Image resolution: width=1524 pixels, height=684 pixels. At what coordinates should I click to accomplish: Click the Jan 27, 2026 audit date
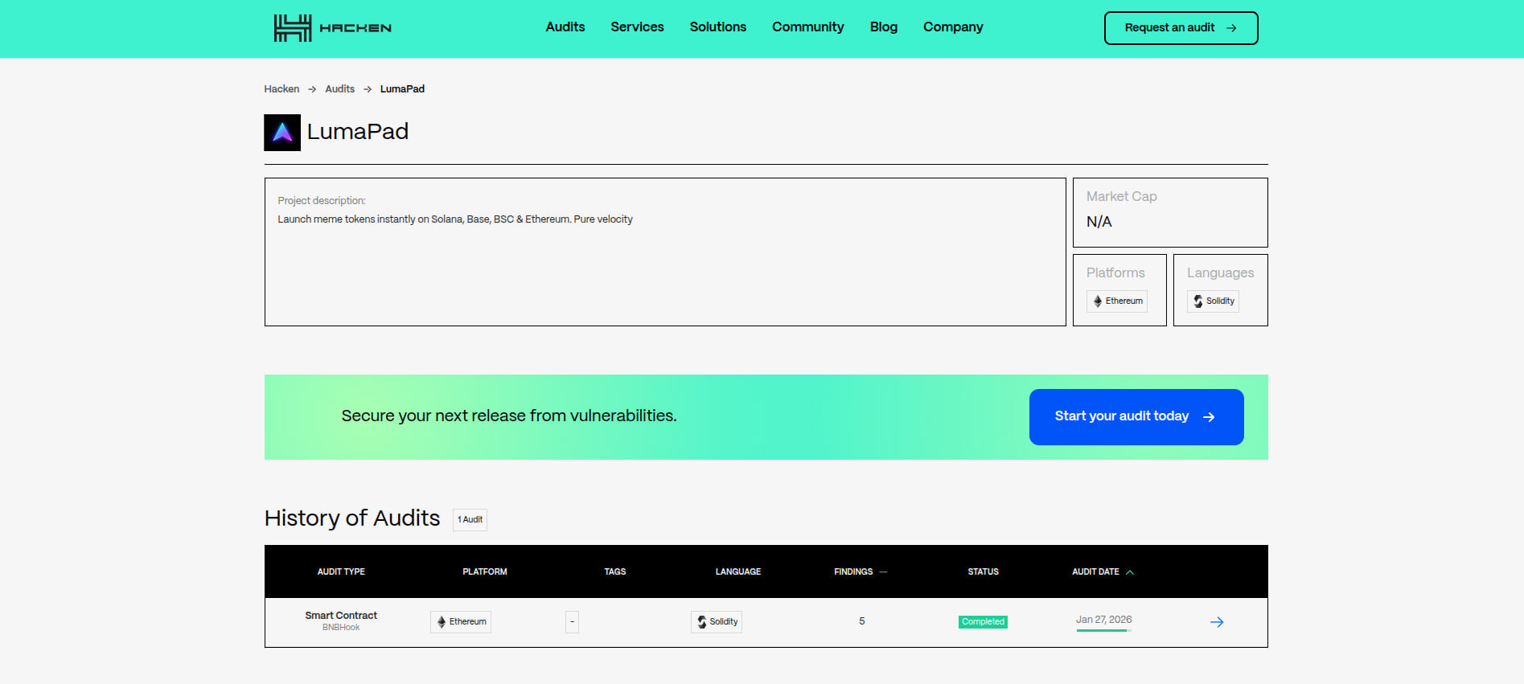click(1103, 620)
